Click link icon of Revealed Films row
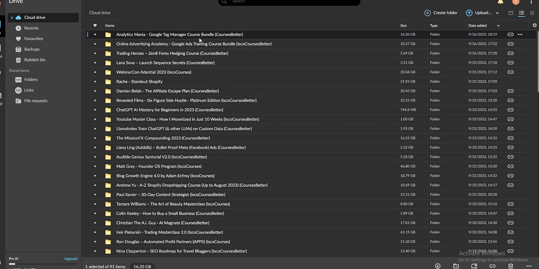The width and height of the screenshot is (539, 269). pyautogui.click(x=510, y=100)
